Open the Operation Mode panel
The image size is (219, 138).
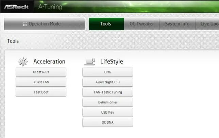(x=45, y=24)
